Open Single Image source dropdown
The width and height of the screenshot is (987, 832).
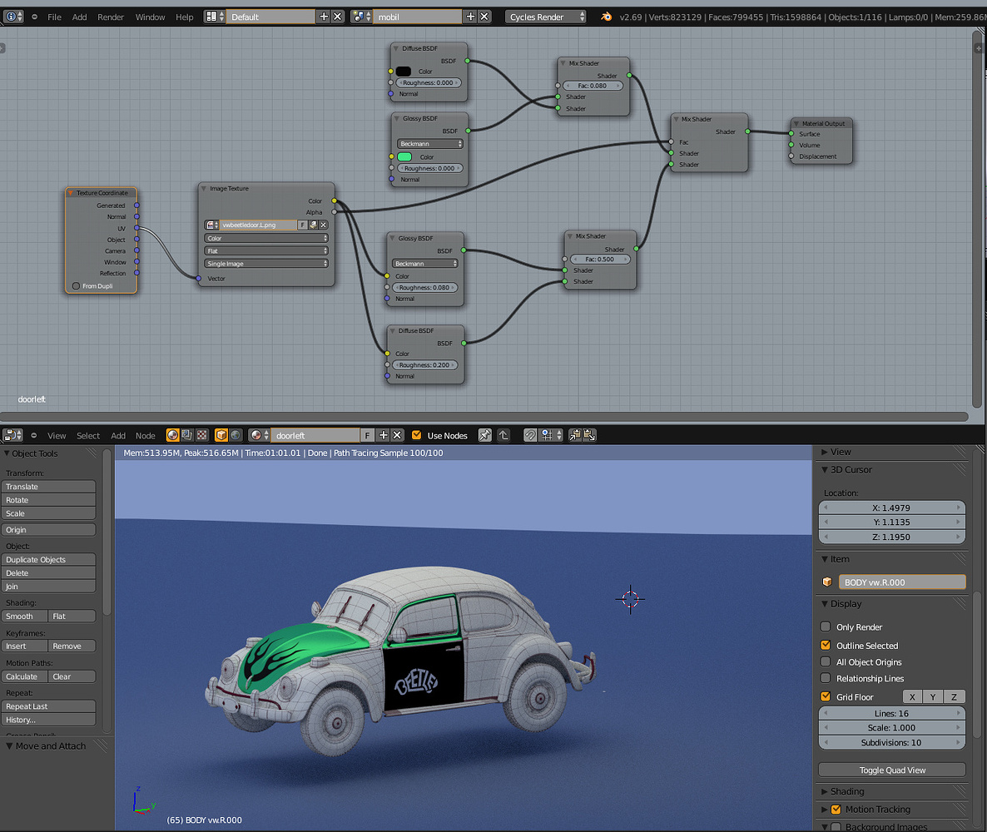[x=265, y=264]
